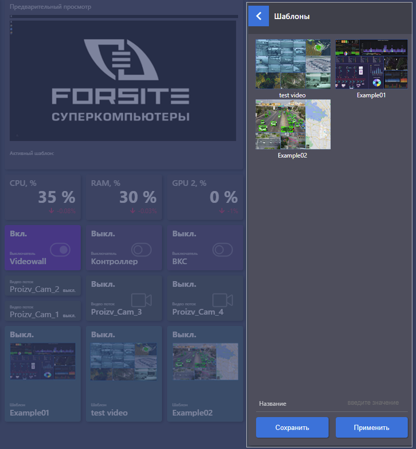Click the CPU -0.08% change indicator

[62, 211]
